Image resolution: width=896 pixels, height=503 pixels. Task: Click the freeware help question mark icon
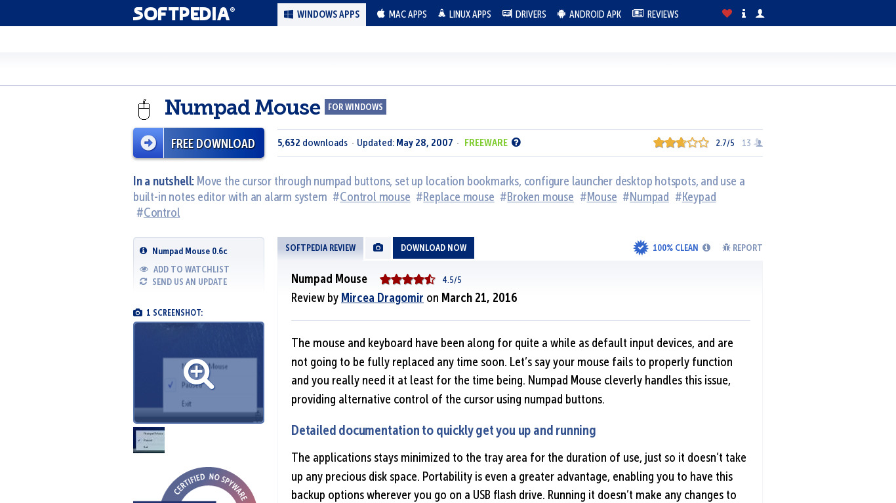point(516,142)
